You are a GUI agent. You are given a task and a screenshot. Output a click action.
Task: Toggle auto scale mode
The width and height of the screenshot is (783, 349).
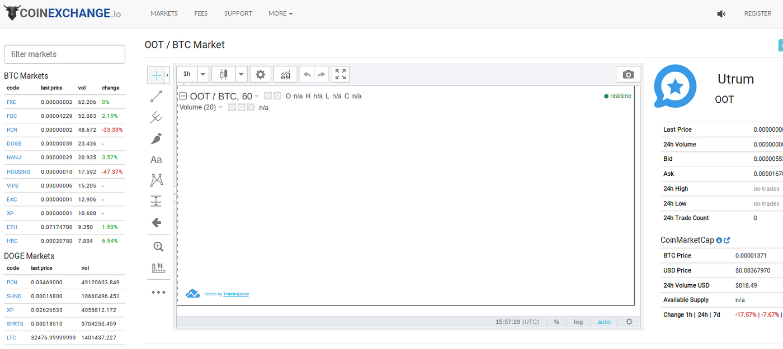(604, 322)
